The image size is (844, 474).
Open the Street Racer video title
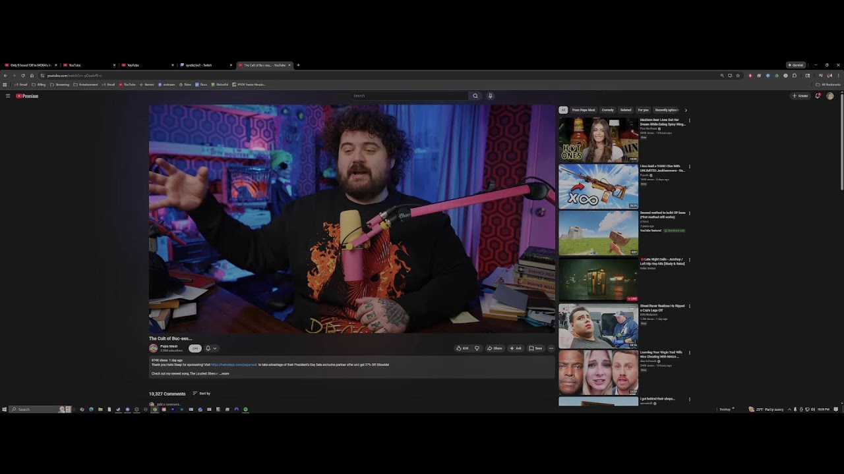pyautogui.click(x=663, y=308)
